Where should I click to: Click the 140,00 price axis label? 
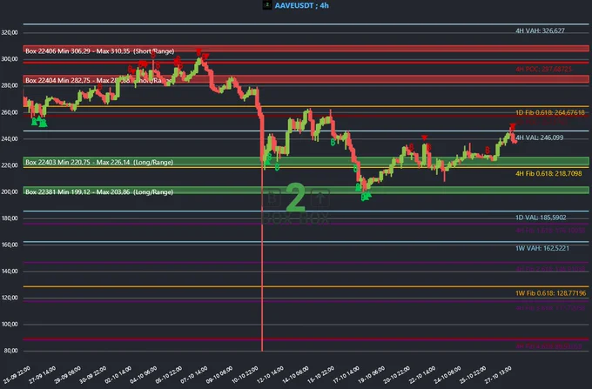[10, 272]
